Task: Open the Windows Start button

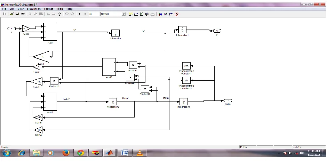Action: pos(6,153)
